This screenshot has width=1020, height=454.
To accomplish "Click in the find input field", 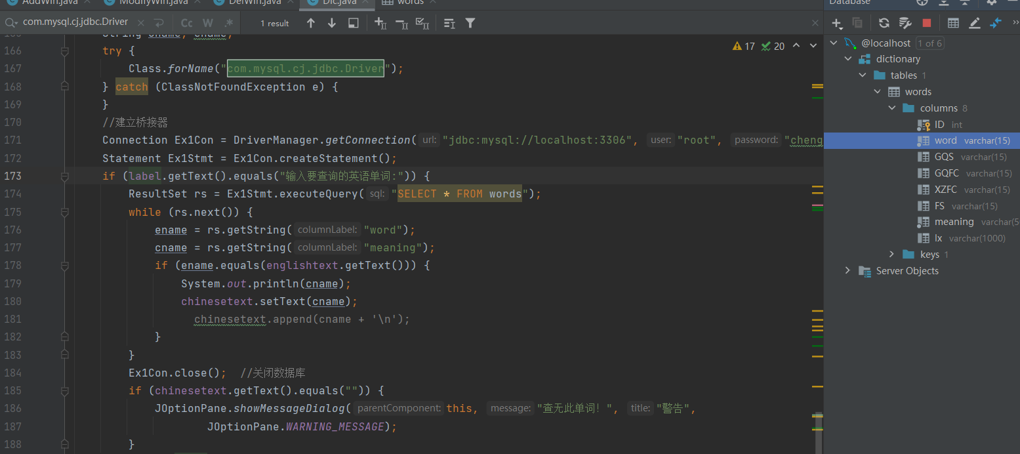I will [75, 22].
